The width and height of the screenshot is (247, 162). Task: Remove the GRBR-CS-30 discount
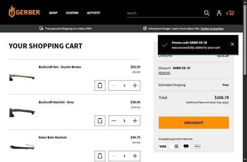(x=164, y=73)
